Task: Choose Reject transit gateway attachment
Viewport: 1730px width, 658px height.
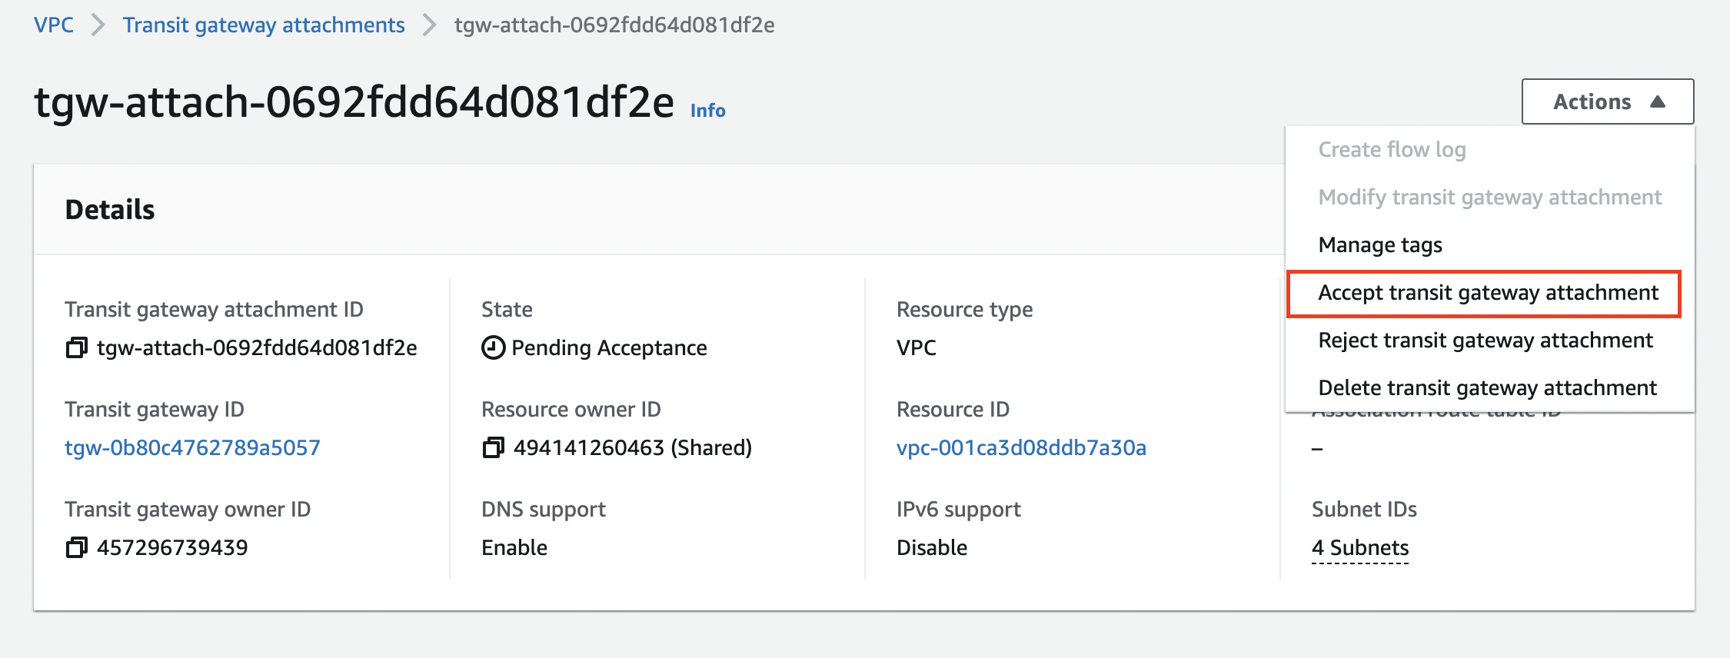Action: point(1485,341)
